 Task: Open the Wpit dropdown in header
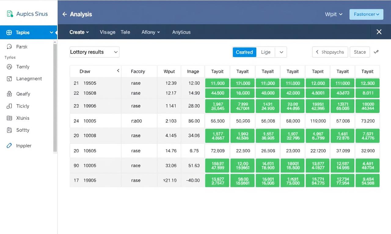334,14
